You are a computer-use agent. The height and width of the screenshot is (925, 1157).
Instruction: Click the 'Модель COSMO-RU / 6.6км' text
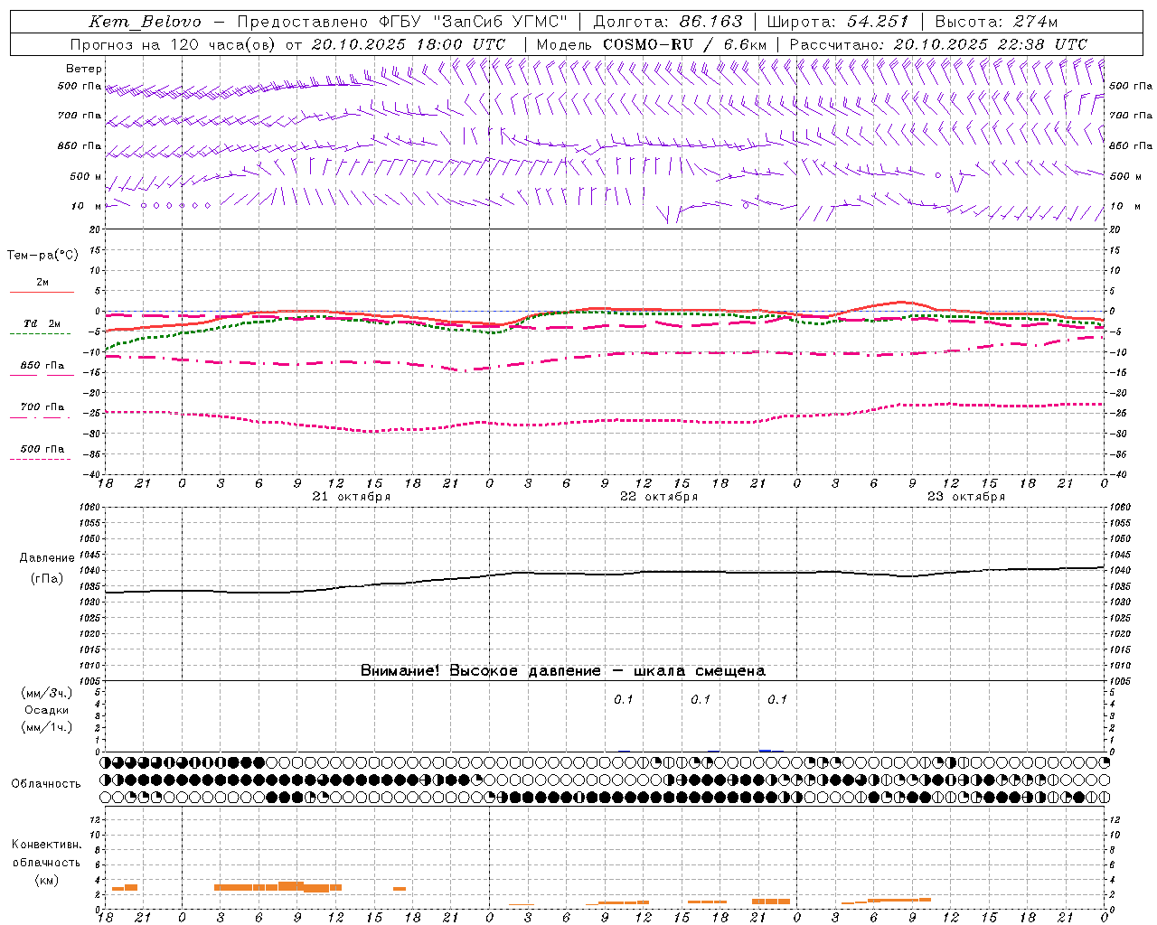[652, 44]
